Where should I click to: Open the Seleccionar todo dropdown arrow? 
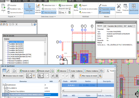(56, 5)
